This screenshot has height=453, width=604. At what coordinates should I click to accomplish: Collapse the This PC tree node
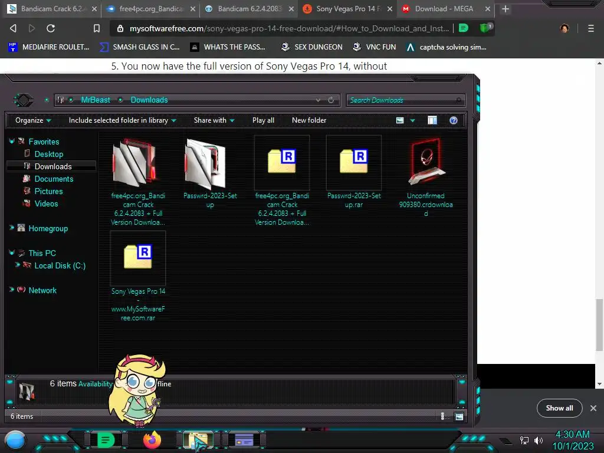12,252
